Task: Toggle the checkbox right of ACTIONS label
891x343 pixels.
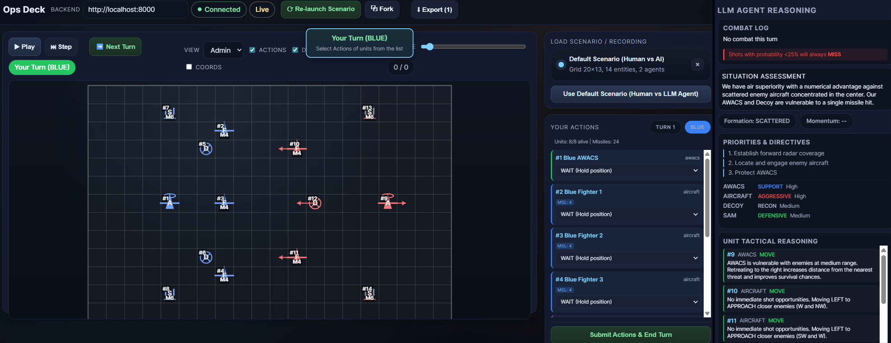Action: coord(295,50)
